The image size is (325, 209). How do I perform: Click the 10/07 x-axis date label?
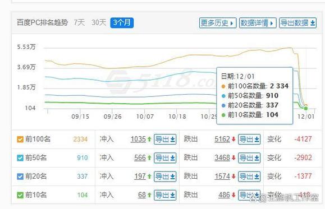[x=145, y=117]
